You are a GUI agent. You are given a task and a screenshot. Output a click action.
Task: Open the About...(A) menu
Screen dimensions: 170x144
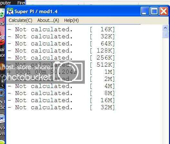coord(48,20)
